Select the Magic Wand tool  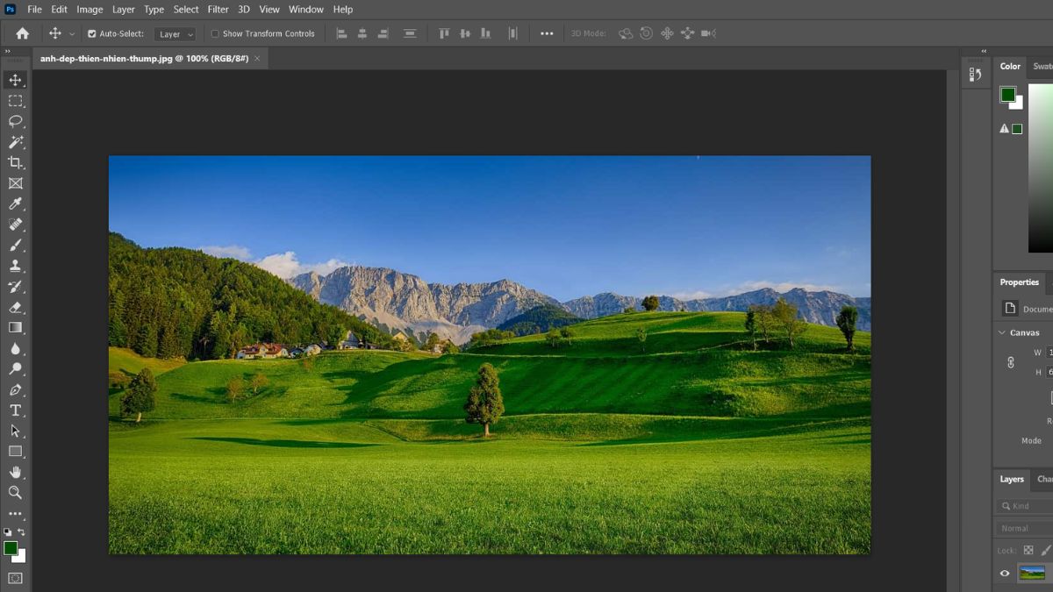tap(15, 142)
